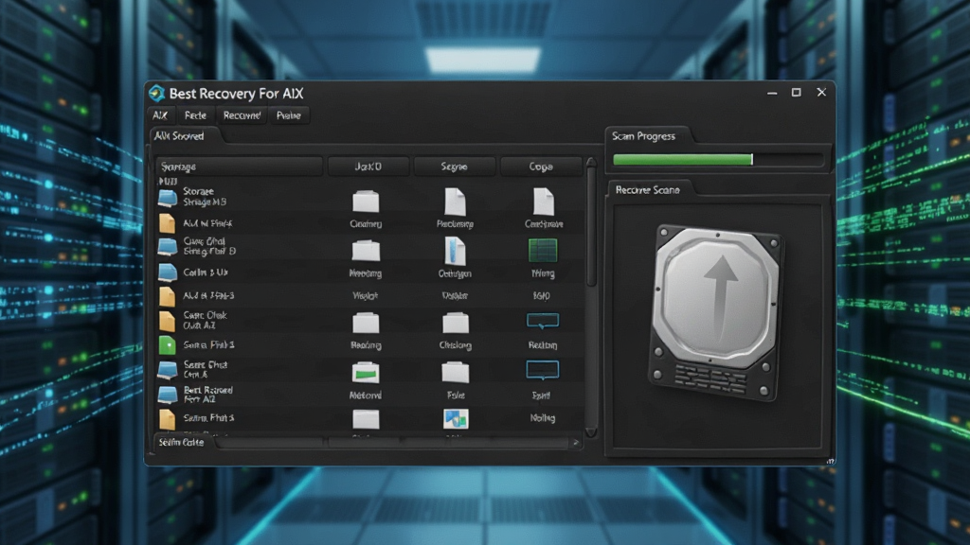970x545 pixels.
Task: Click the blue document icon above Octtugon
Action: [456, 251]
